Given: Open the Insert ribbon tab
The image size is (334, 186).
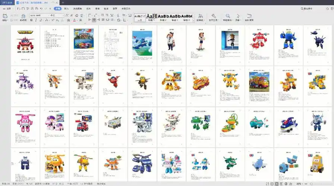Looking at the screenshot, I should click(x=66, y=8).
